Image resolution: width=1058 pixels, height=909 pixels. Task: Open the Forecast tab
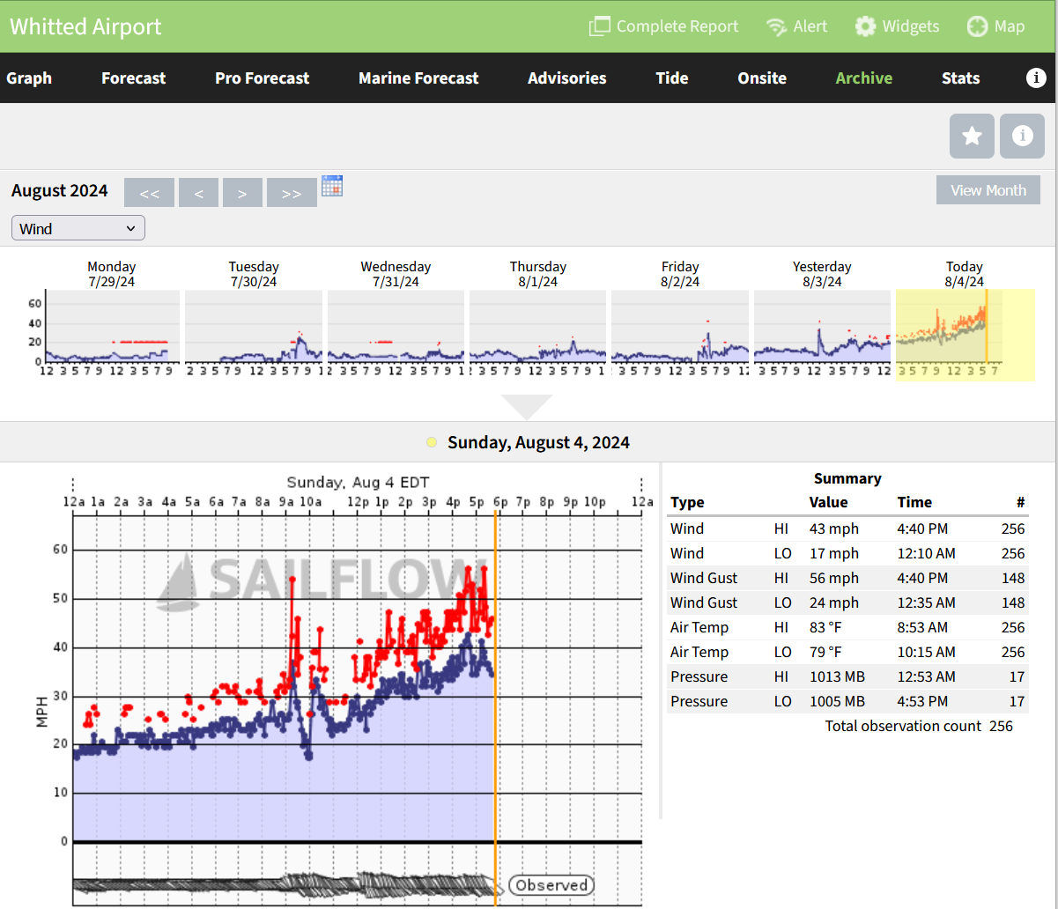point(134,78)
